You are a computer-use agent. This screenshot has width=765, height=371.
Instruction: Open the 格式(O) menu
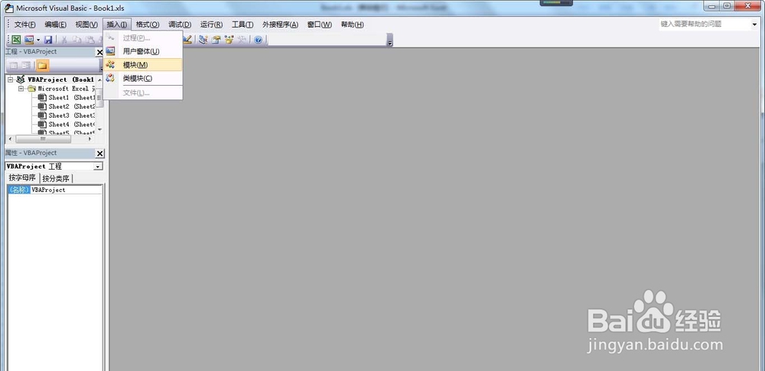point(148,25)
